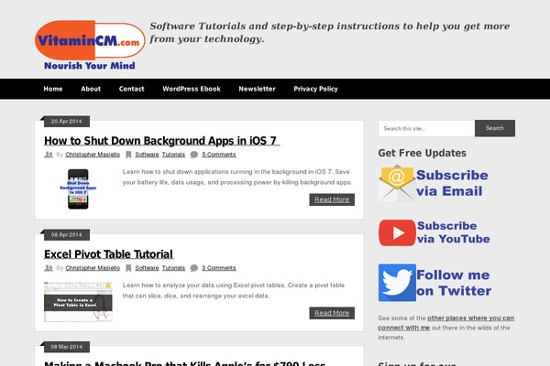Open Christopher Masiello link in Excel Pivot post
Image resolution: width=550 pixels, height=366 pixels.
(93, 268)
